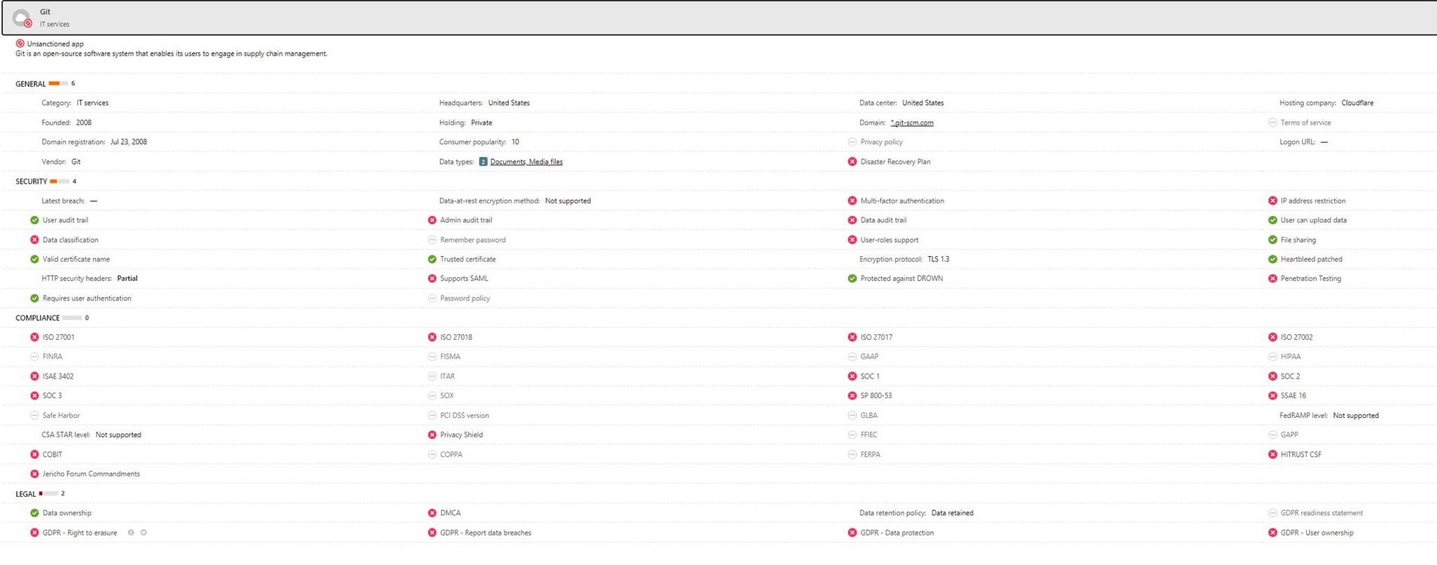Click the PCI DSS version label

[464, 416]
